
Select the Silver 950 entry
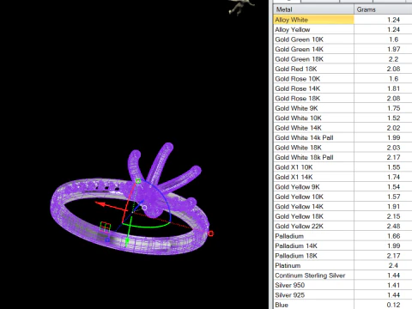tap(342, 285)
